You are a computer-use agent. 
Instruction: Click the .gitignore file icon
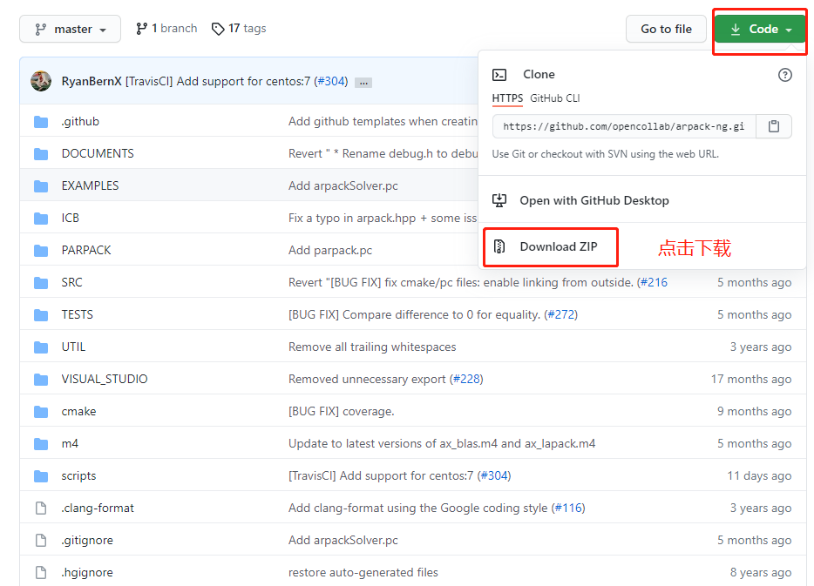pos(41,541)
